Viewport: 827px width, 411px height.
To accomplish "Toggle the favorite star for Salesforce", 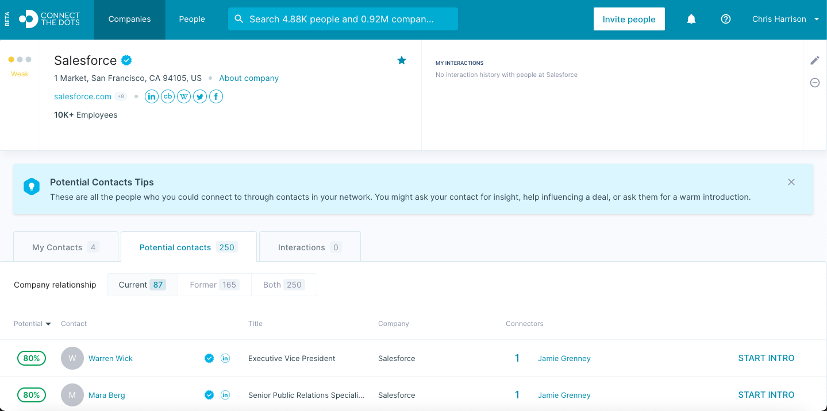I will coord(402,60).
